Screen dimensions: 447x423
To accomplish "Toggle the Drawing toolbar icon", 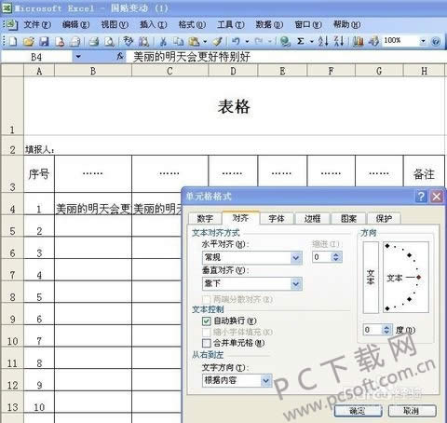I will pos(373,41).
